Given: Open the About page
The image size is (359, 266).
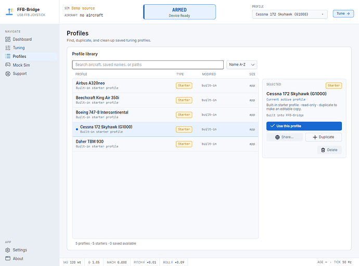Looking at the screenshot, I should [30, 258].
